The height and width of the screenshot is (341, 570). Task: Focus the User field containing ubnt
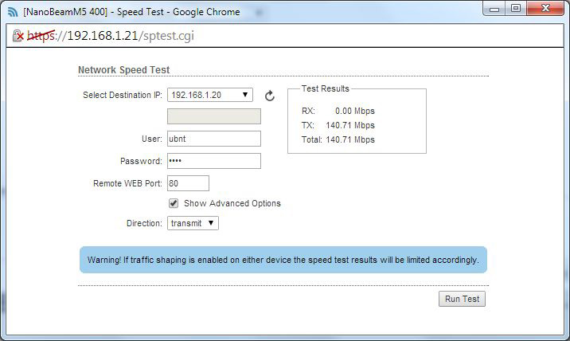tap(213, 139)
